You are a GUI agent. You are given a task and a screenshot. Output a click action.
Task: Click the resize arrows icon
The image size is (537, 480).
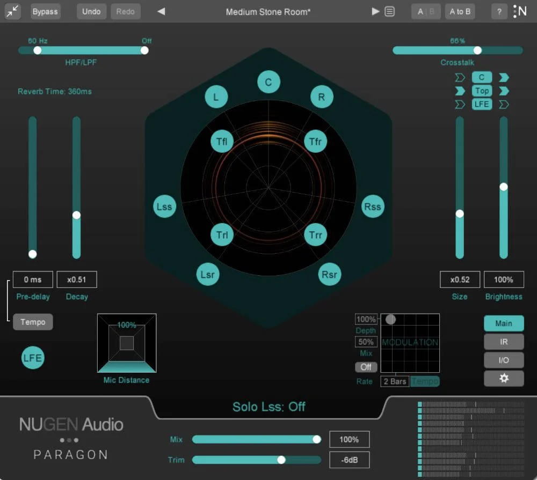pyautogui.click(x=12, y=11)
